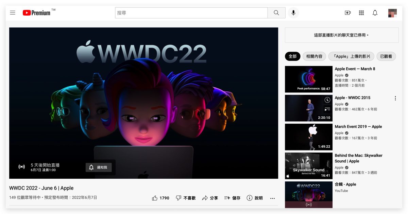Image resolution: width=408 pixels, height=214 pixels.
Task: Click title Apple - WWDC 2015
Action: coord(353,98)
